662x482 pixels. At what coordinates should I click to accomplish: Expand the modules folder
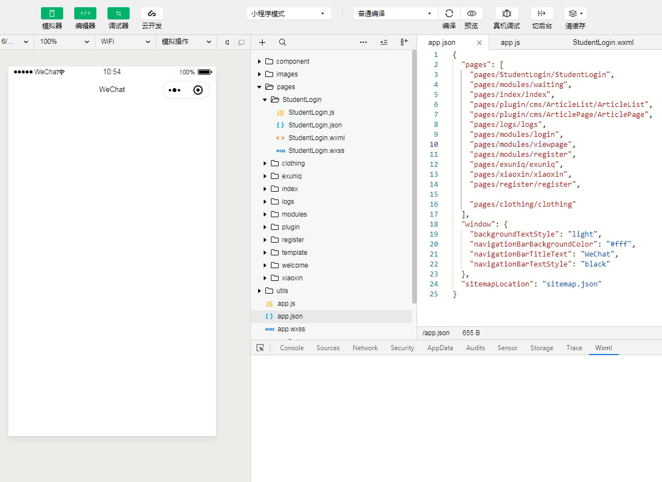click(x=294, y=214)
